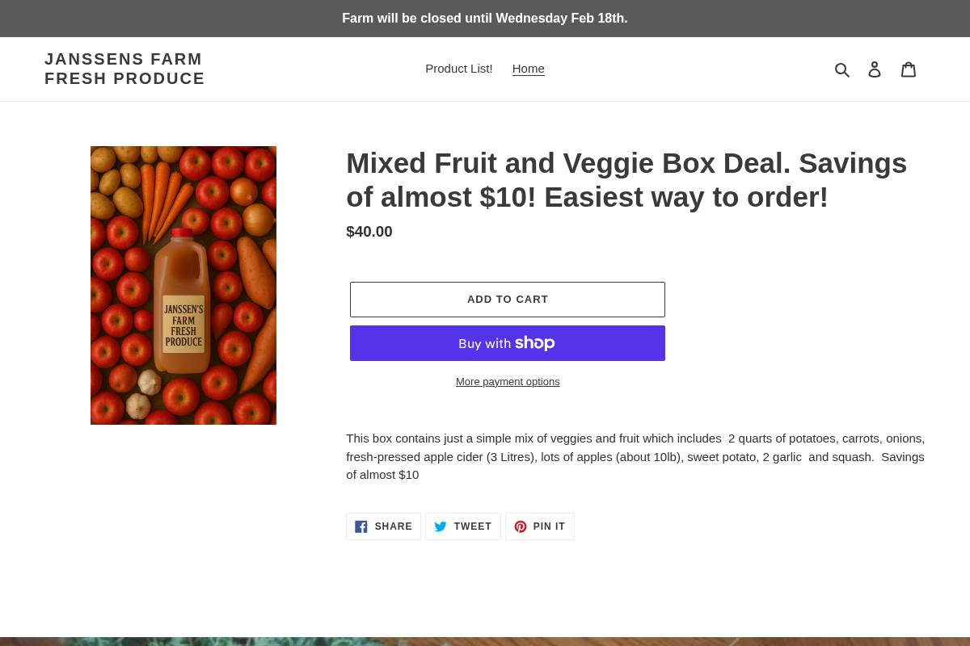The image size is (970, 646).
Task: Share the product via the Facebook icon
Action: pyautogui.click(x=361, y=526)
